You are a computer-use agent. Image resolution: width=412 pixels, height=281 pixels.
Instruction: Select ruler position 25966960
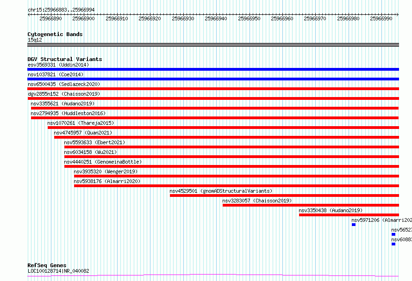pos(282,18)
